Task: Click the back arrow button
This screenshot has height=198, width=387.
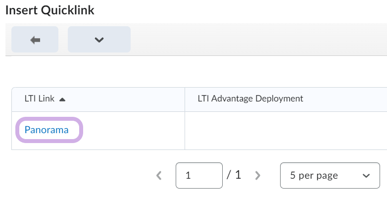Action: click(x=35, y=40)
